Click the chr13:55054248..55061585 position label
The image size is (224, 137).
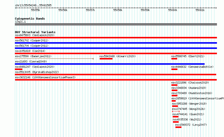(x=33, y=6)
